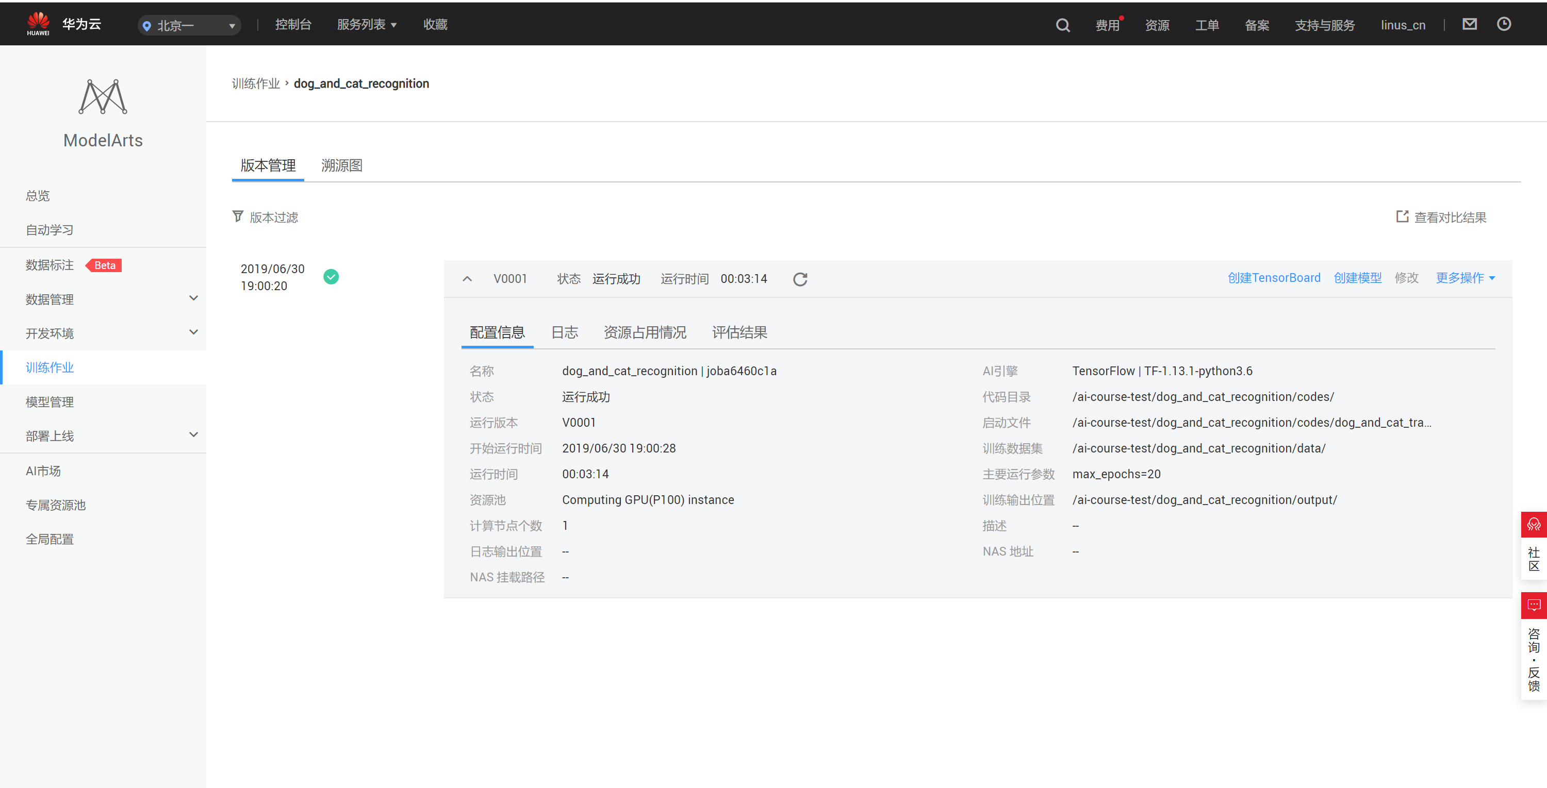Click the version filter funnel icon
Viewport: 1547px width, 788px height.
[x=238, y=216]
